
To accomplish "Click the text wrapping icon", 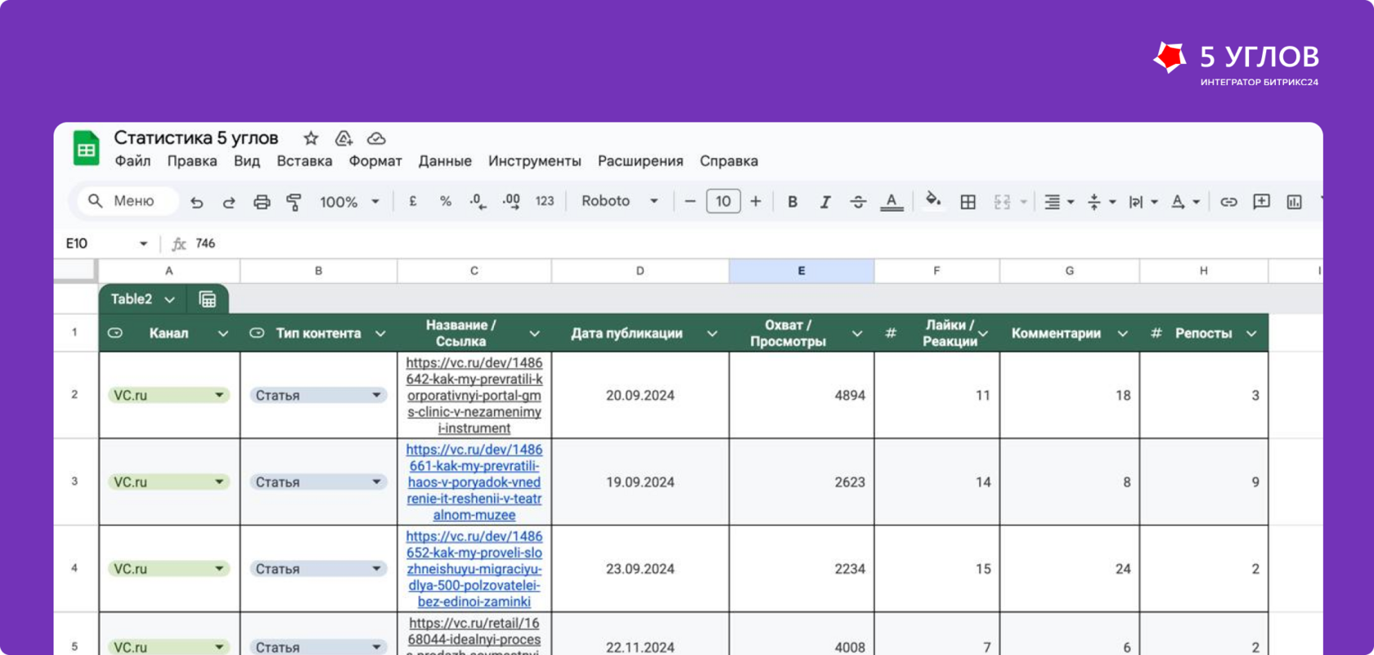I will pyautogui.click(x=1136, y=201).
